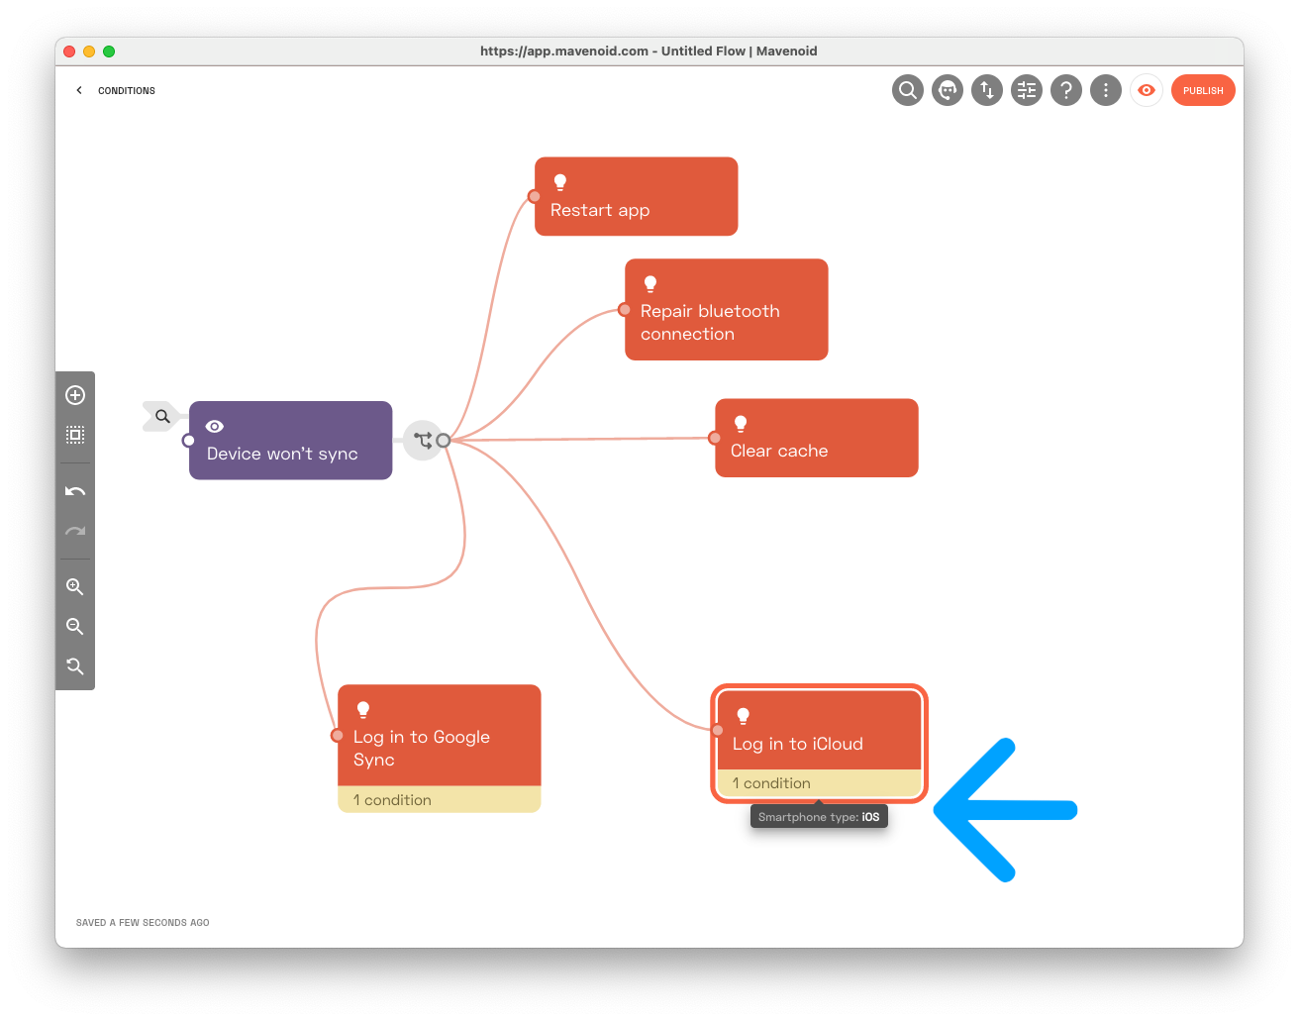
Task: Open the three-dot more options menu
Action: pyautogui.click(x=1106, y=90)
